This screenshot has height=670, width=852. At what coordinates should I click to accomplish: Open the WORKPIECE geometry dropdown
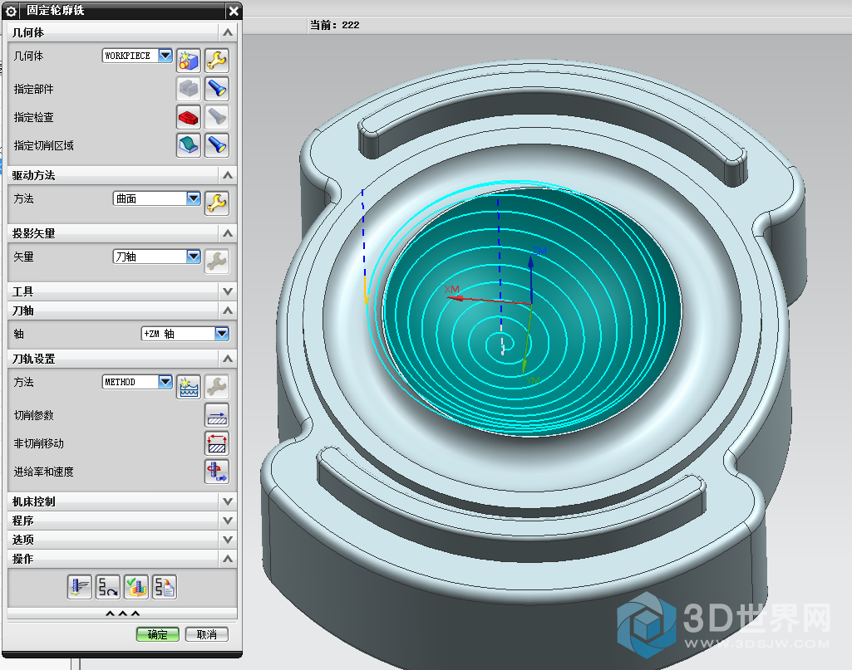coord(165,56)
